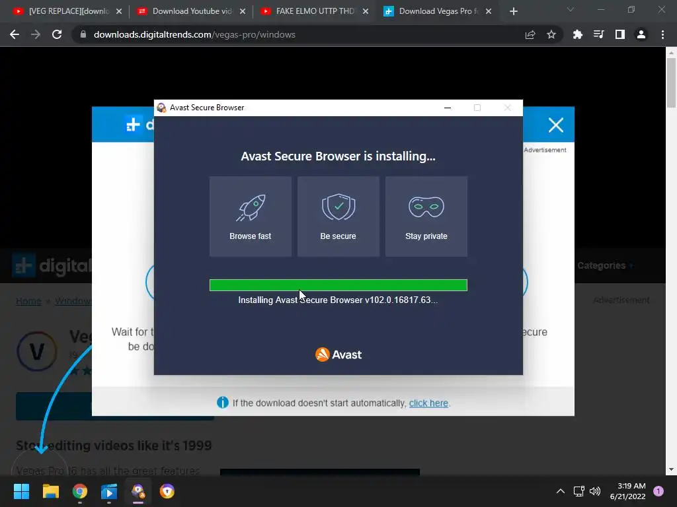Minimize the Avast Secure Browser installer
The height and width of the screenshot is (507, 677).
pyautogui.click(x=448, y=108)
